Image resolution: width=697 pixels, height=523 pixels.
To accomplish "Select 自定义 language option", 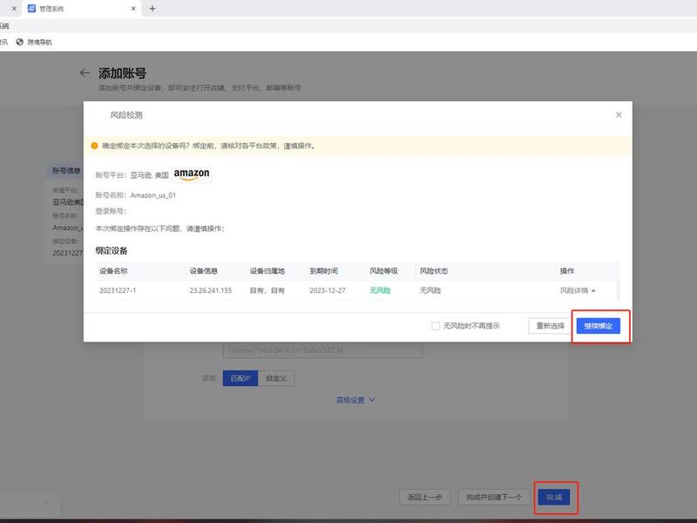I will click(276, 378).
